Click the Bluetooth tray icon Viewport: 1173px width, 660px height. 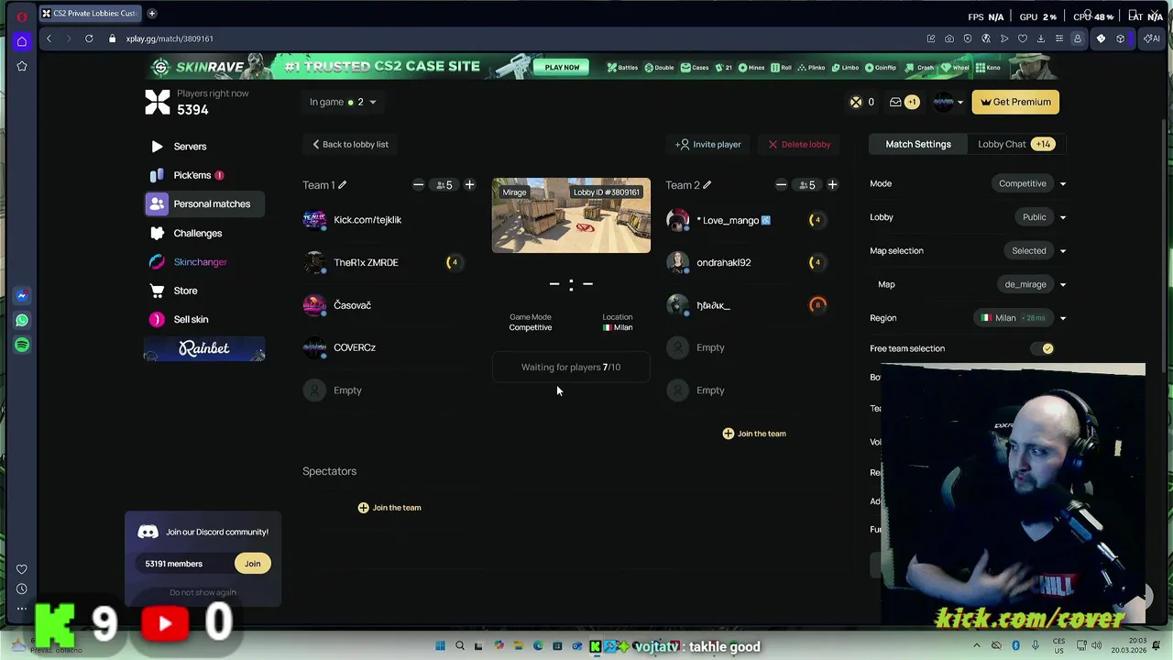1015,646
